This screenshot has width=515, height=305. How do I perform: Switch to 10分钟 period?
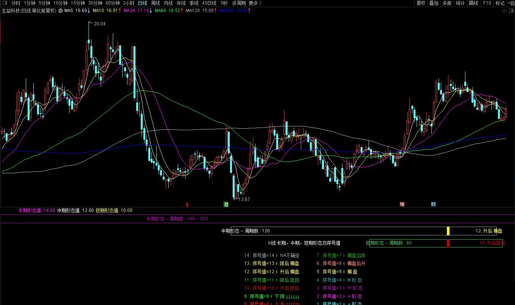click(x=60, y=3)
